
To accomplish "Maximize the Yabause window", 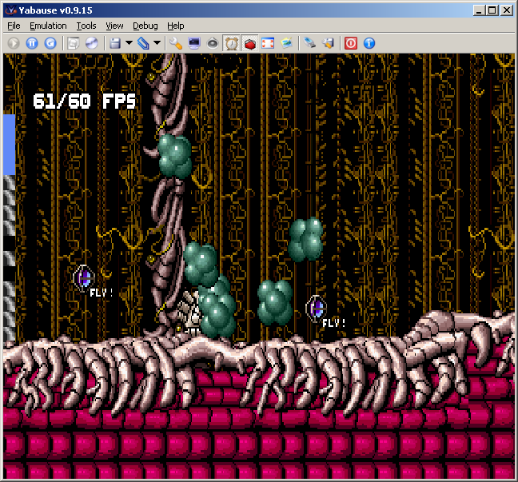I will click(492, 10).
